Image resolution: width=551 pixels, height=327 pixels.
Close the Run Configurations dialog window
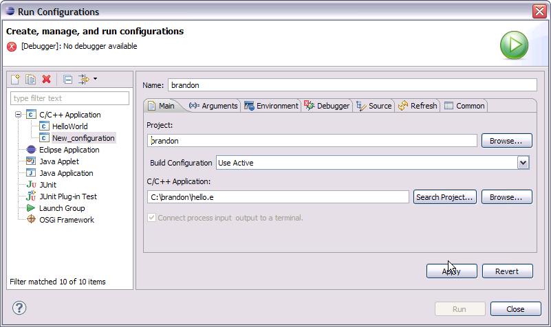pos(539,11)
